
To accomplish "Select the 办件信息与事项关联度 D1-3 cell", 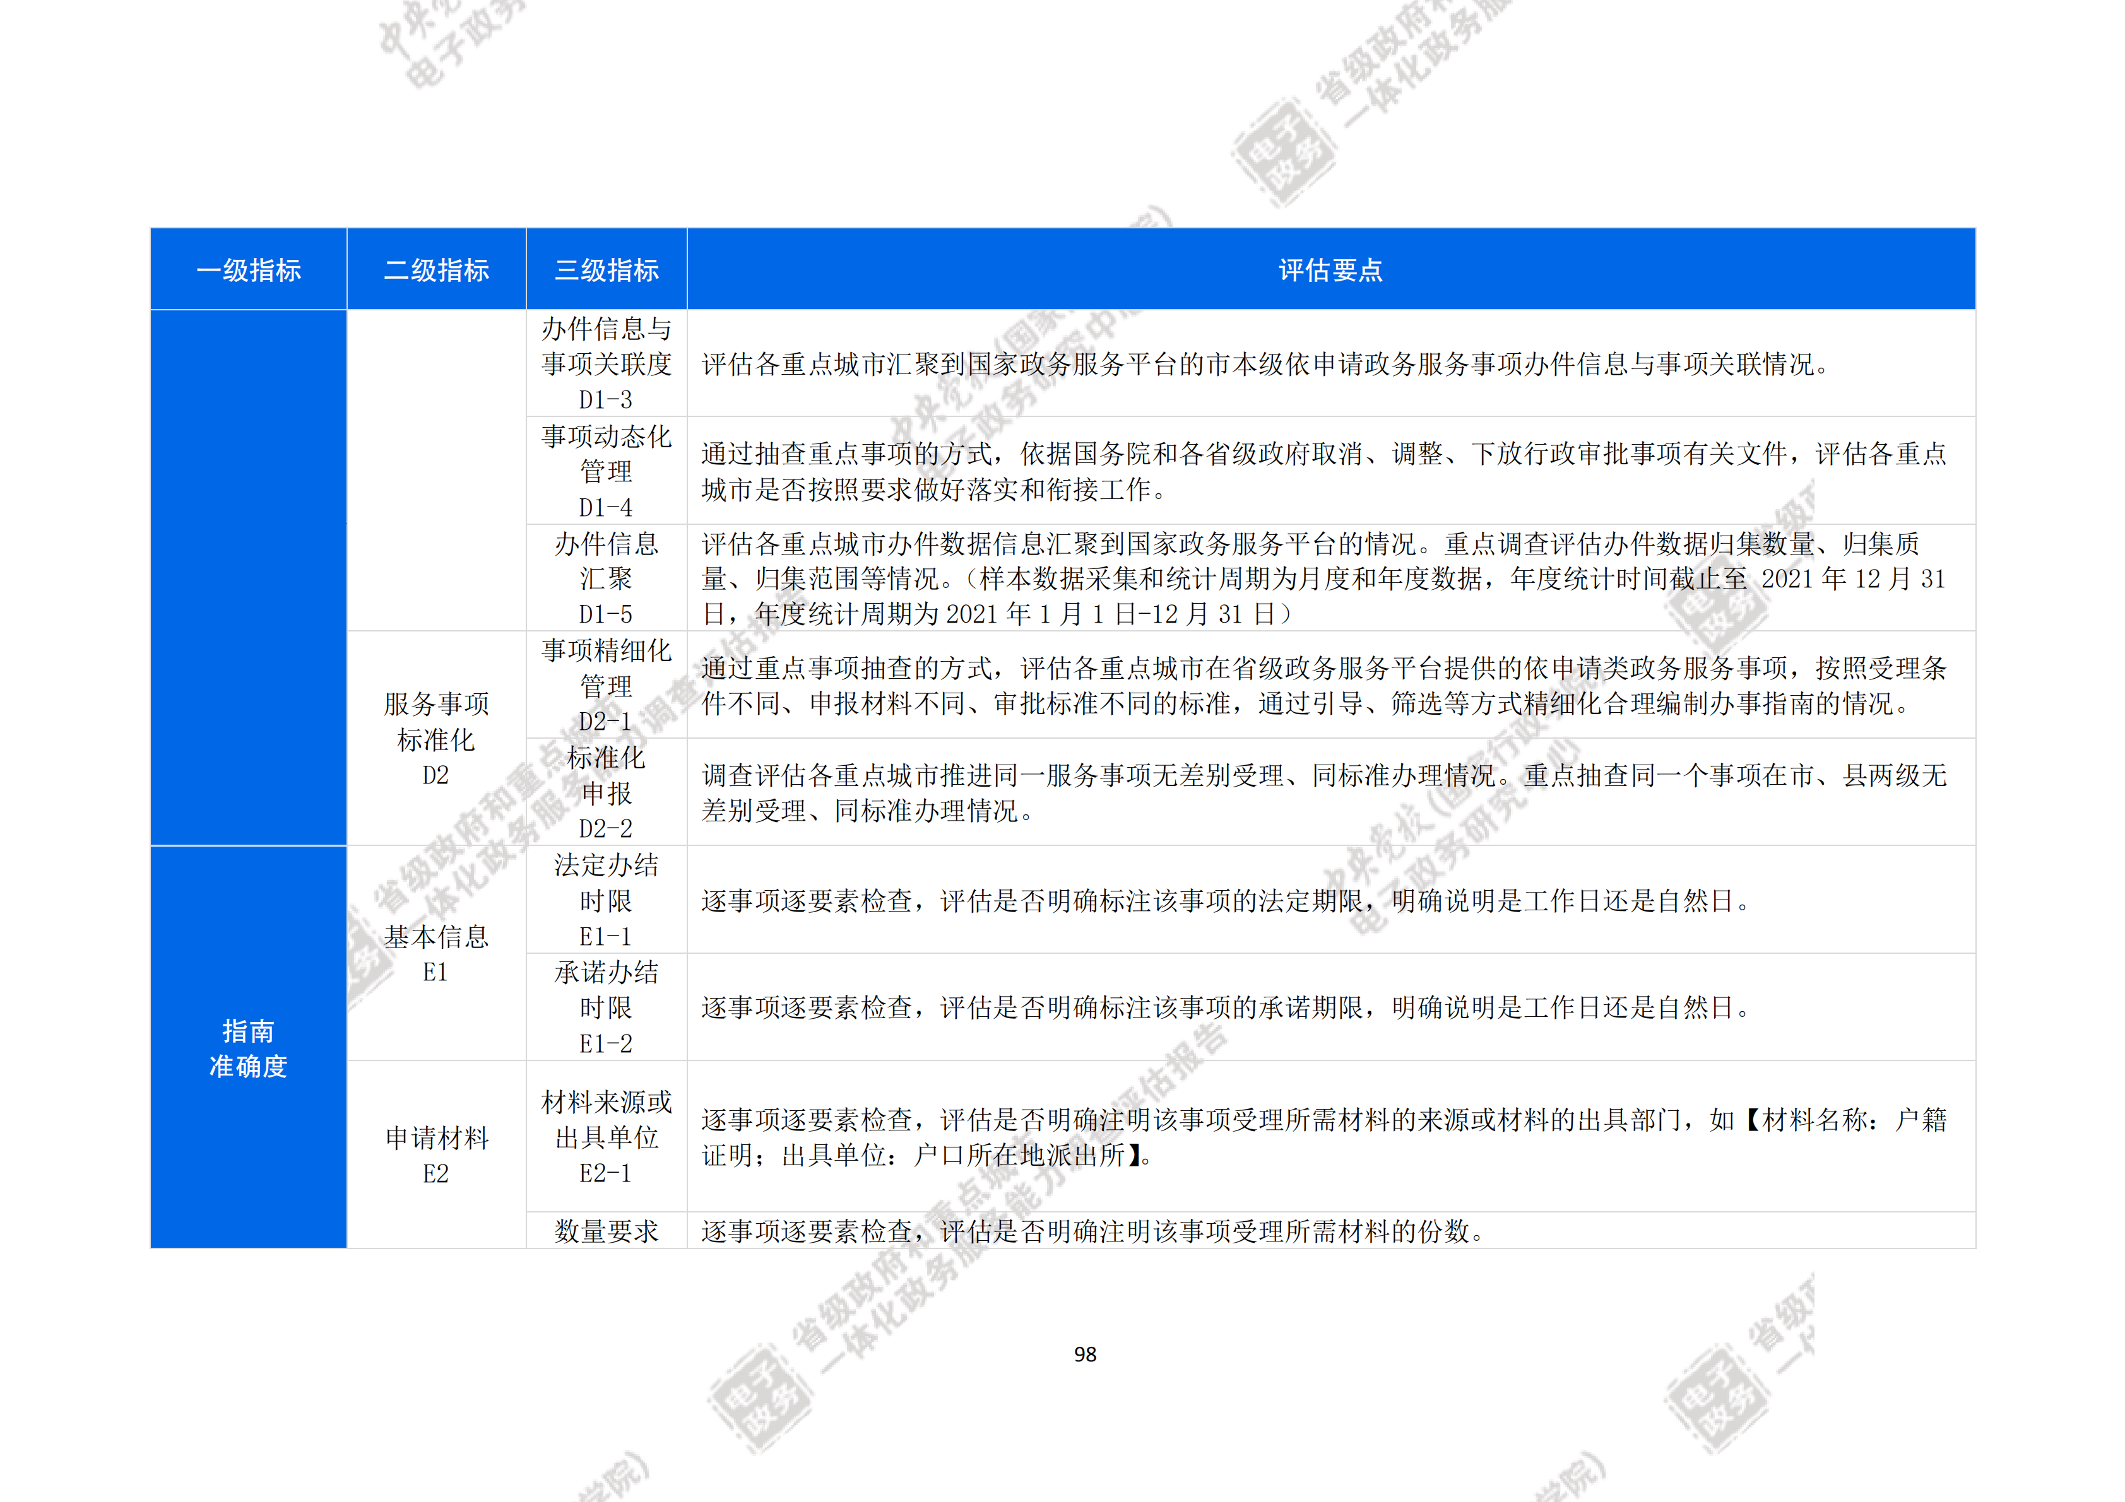I will click(x=607, y=363).
